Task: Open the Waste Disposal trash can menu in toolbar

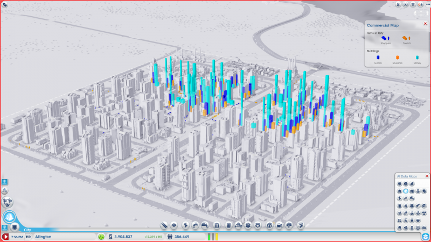Action: [228, 225]
